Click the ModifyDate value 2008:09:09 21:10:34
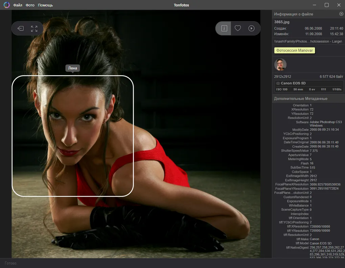Image resolution: width=345 pixels, height=268 pixels. [x=324, y=130]
